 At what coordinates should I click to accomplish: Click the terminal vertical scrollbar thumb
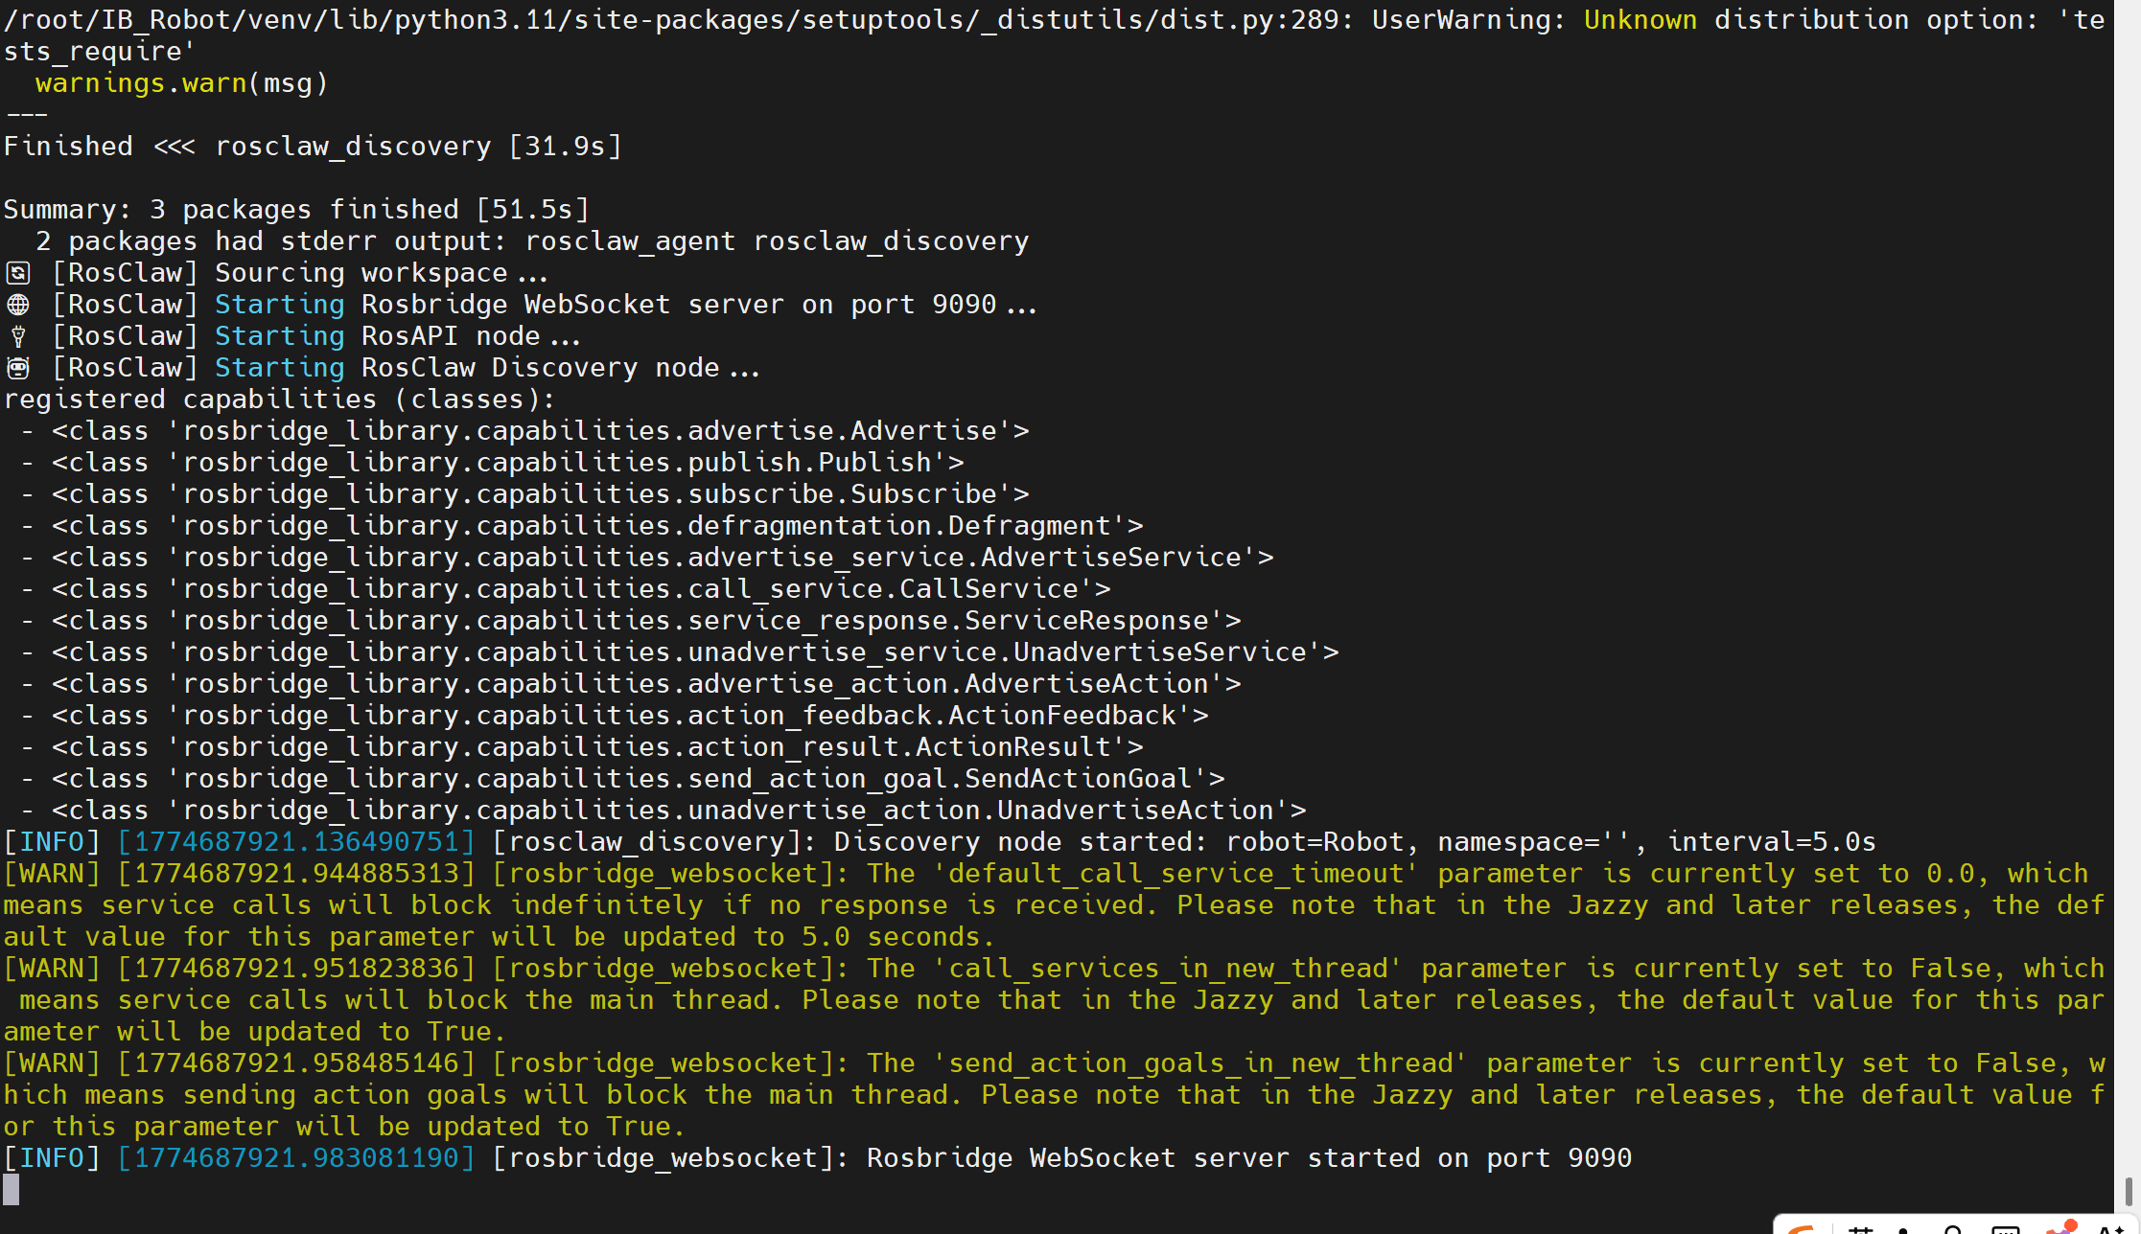[x=2128, y=1192]
